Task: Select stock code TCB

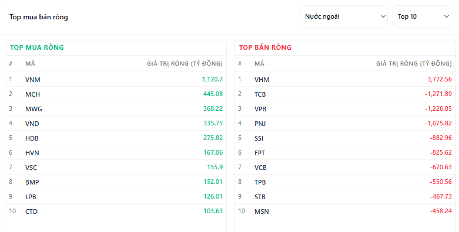Action: click(x=260, y=94)
